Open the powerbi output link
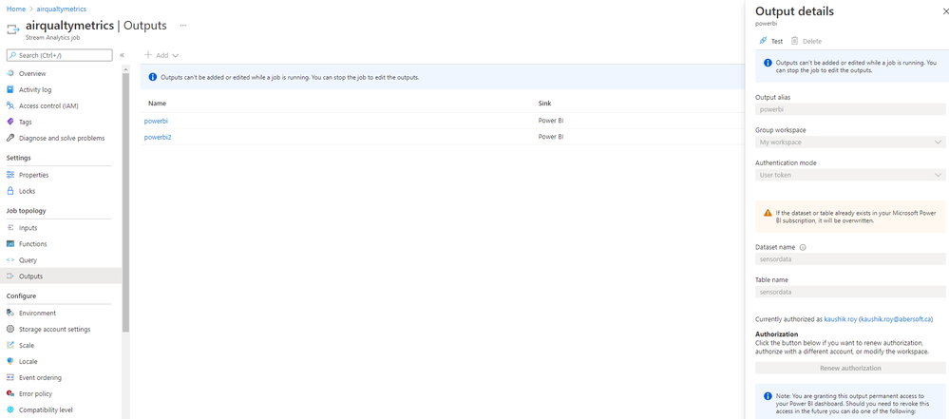 pos(156,121)
